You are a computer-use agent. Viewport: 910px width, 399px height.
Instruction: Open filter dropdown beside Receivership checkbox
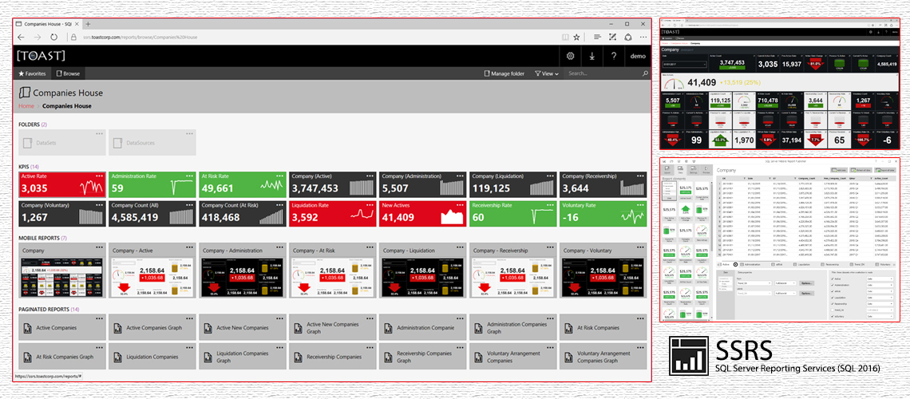pos(880,304)
